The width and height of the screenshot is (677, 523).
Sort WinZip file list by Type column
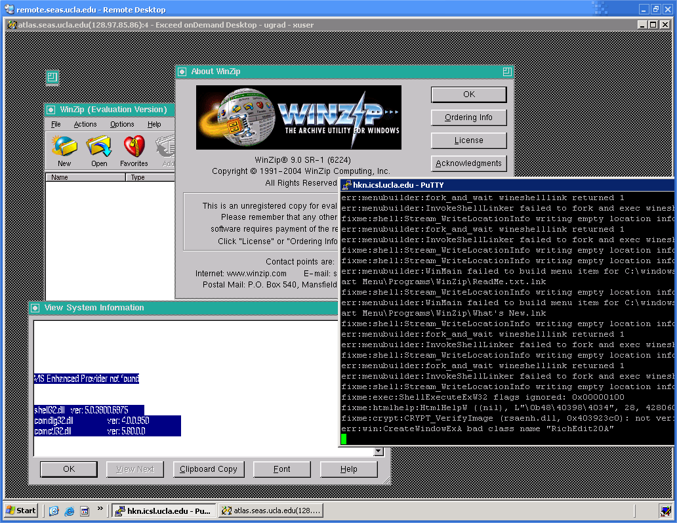coord(150,177)
